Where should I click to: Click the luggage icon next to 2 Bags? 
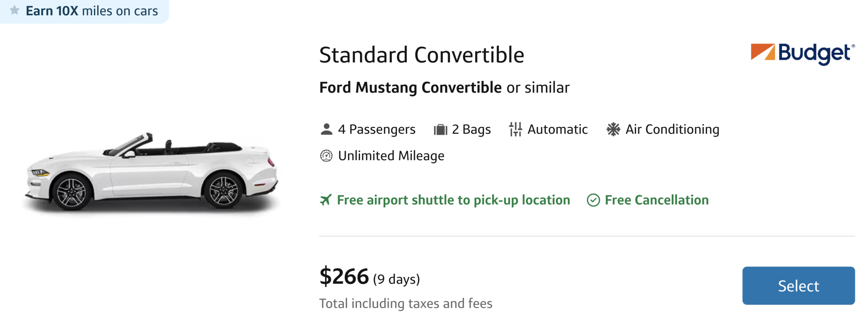tap(440, 129)
